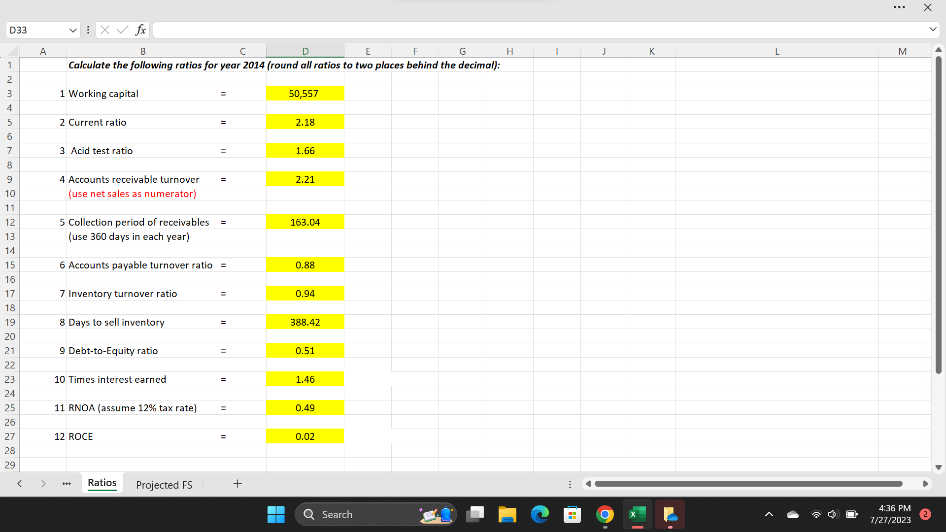946x532 pixels.
Task: Select yellow Working capital cell 50,557
Action: coord(305,94)
